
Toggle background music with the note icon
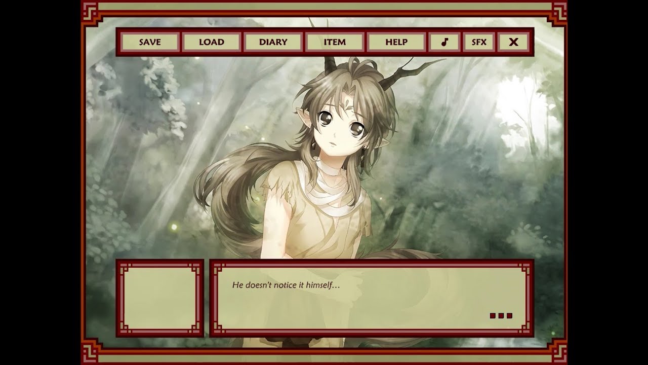444,42
